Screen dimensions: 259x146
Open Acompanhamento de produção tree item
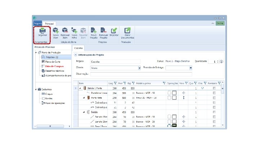56,75
